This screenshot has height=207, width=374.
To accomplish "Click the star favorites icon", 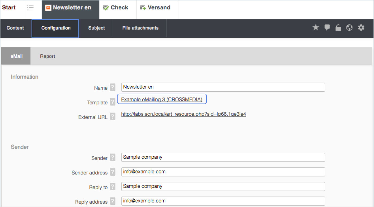I will 316,27.
